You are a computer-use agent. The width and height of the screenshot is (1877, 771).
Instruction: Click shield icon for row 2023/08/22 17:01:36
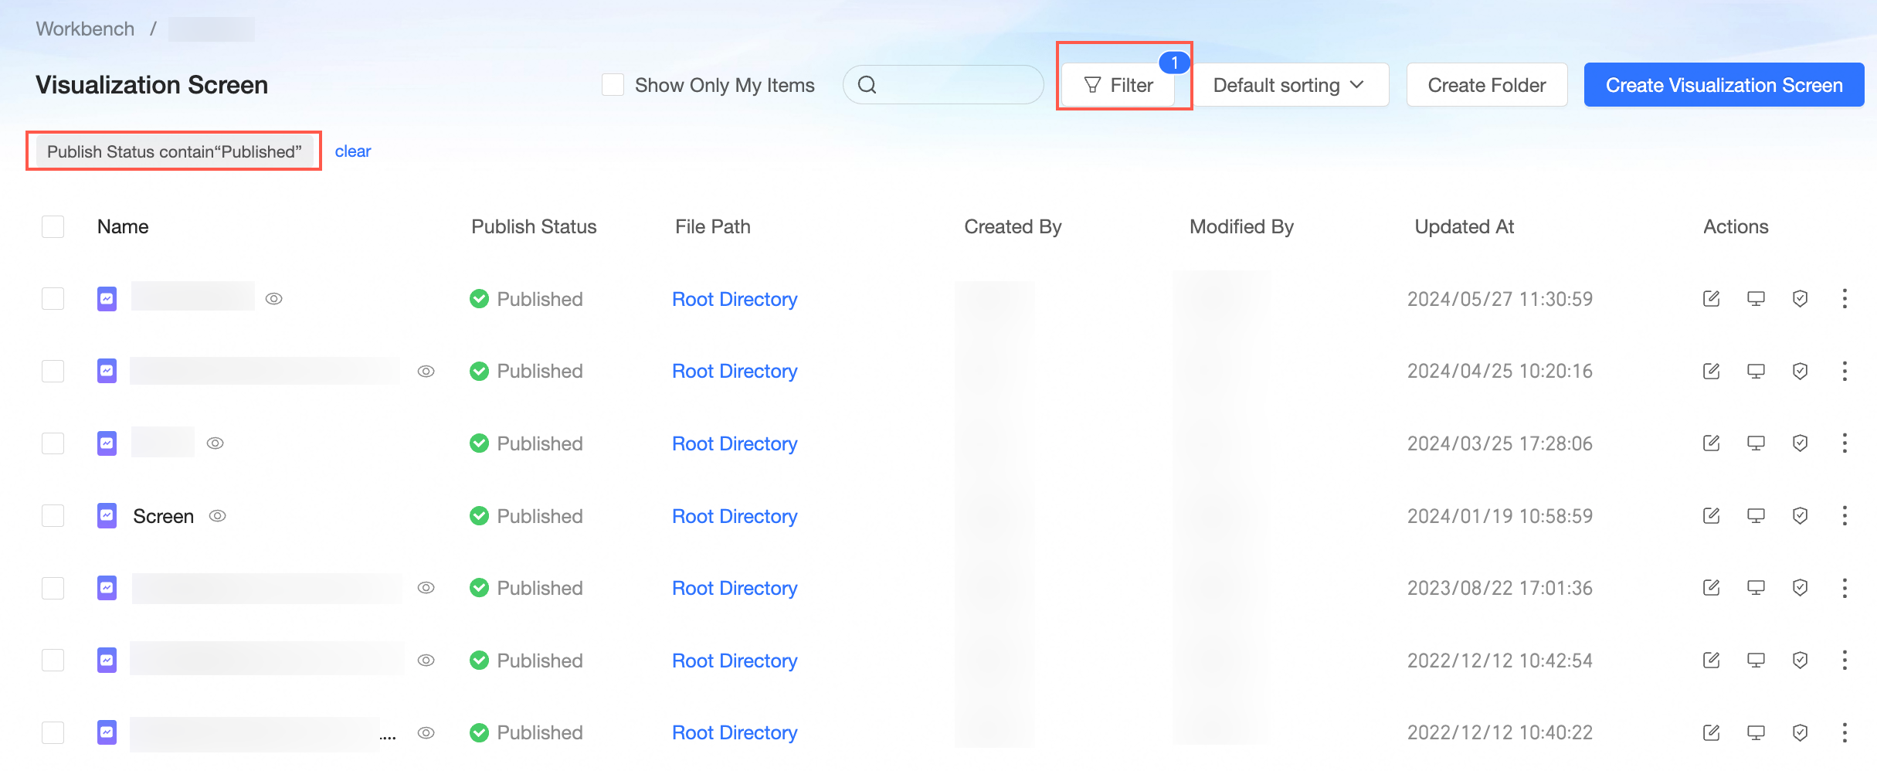click(1800, 588)
